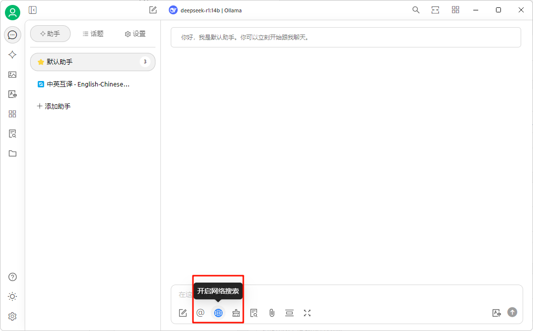The width and height of the screenshot is (533, 331).
Task: Click 添加助手 to add an assistant
Action: tap(54, 106)
